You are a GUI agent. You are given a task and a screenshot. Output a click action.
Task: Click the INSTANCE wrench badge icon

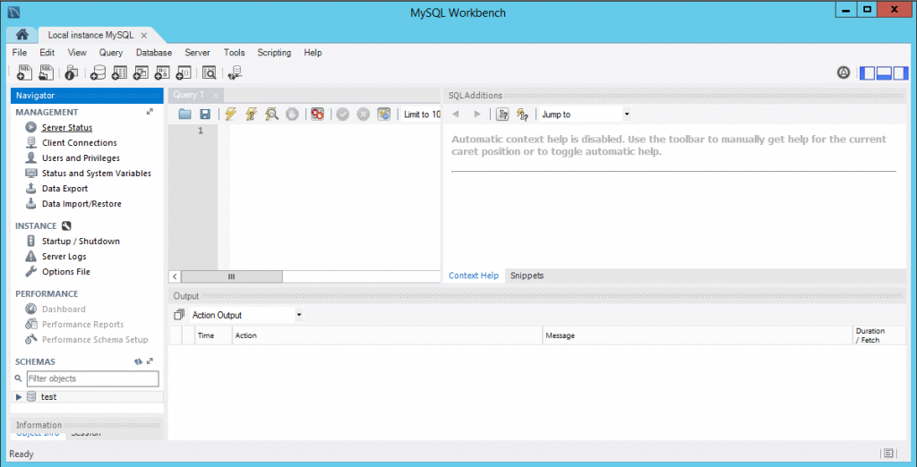66,225
